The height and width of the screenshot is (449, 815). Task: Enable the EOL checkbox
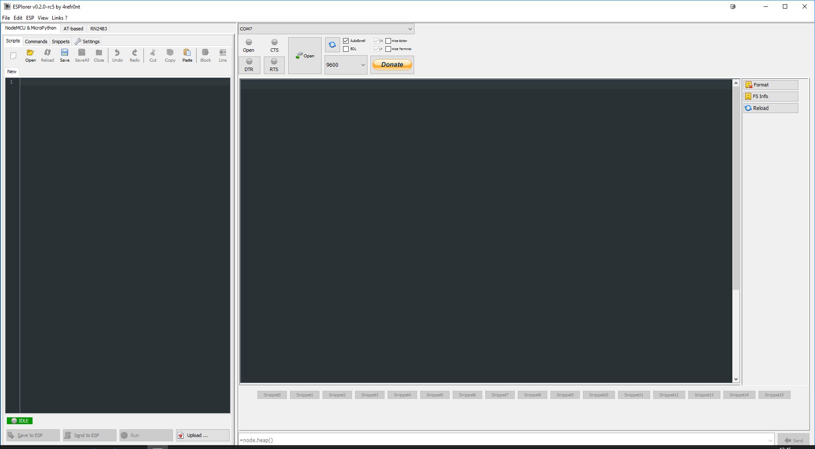tap(346, 49)
